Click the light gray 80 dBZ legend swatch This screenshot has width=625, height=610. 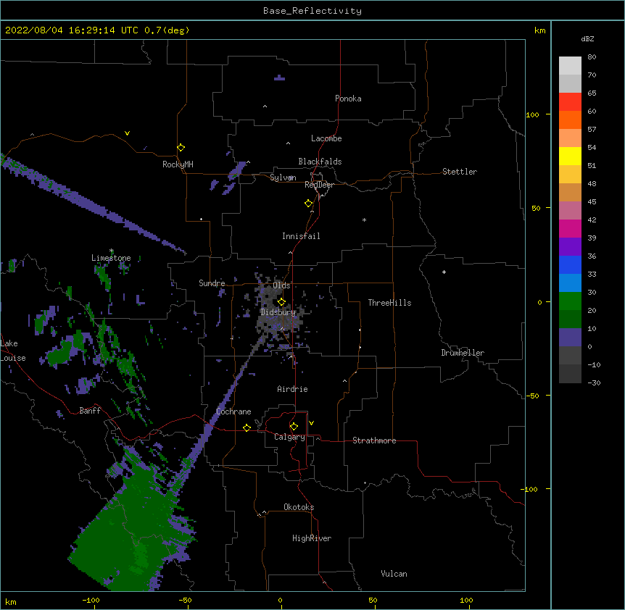pos(570,66)
